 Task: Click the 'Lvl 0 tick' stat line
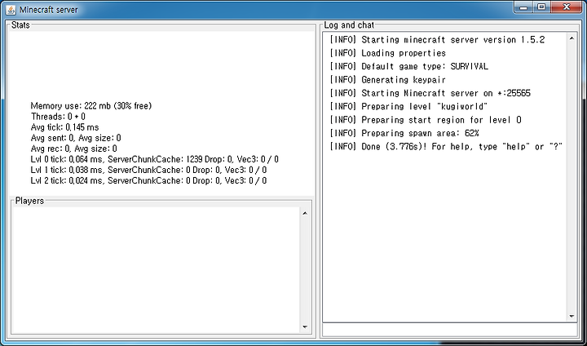[x=155, y=159]
